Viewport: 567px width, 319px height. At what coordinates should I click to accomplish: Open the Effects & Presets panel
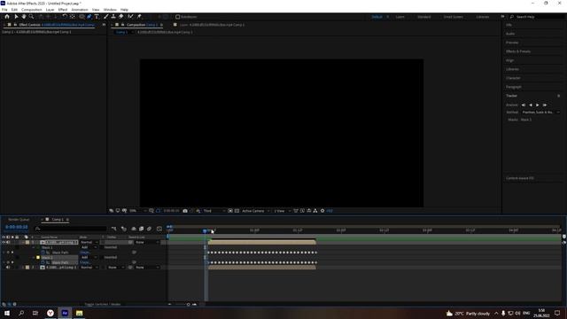tap(518, 51)
